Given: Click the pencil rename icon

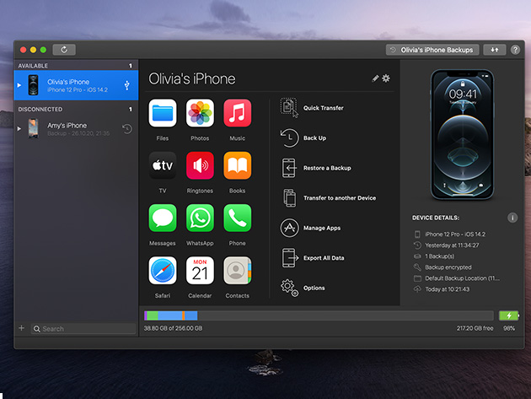Looking at the screenshot, I should tap(375, 78).
